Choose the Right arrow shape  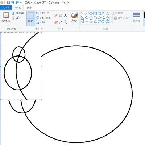[99, 18]
